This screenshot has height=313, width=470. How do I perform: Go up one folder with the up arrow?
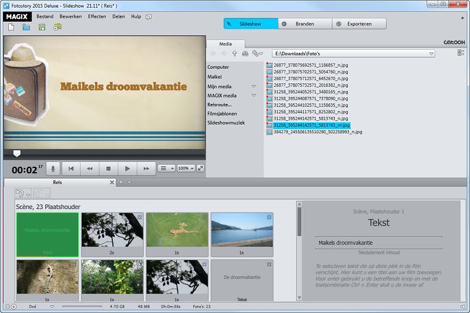tap(234, 53)
